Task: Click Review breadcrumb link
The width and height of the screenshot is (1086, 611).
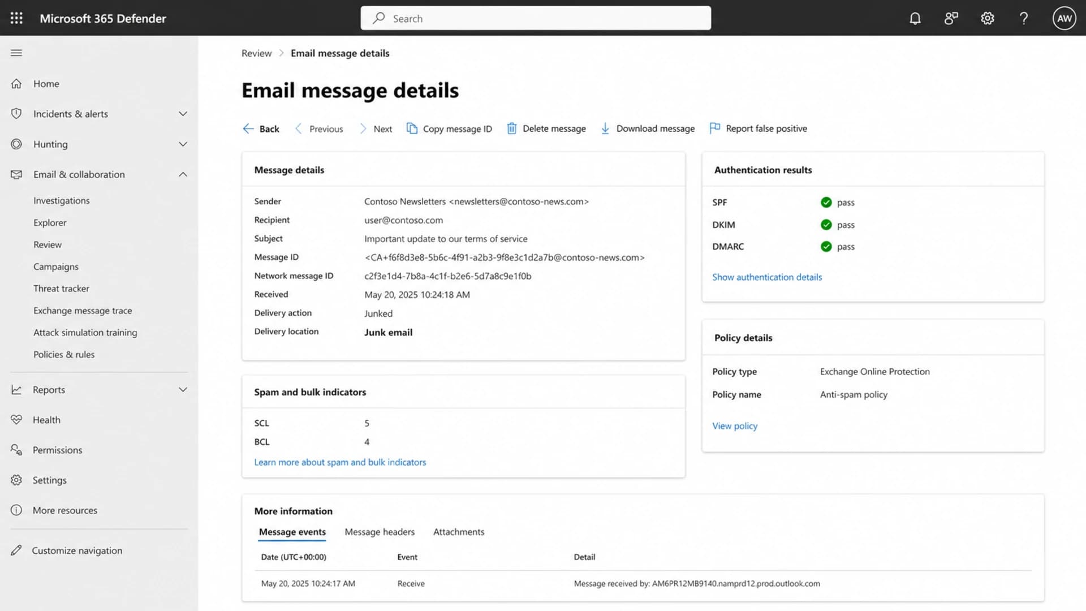Action: point(256,53)
